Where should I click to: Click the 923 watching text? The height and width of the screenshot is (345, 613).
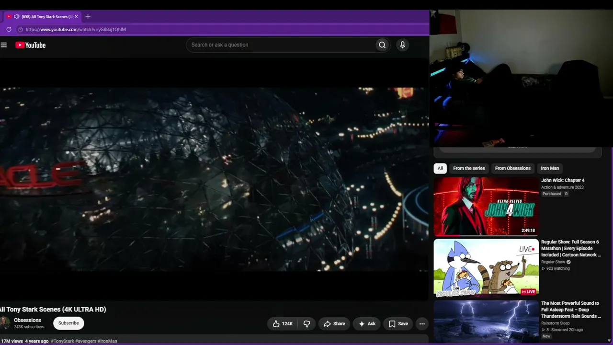558,268
